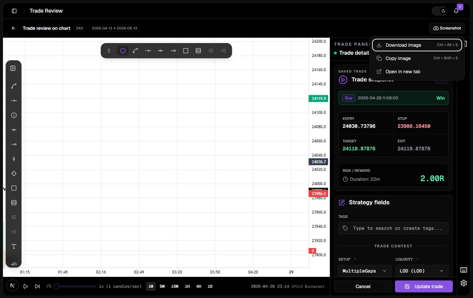Switch the chart to the 1M timeframe
Screen dimensions: 473x298
(151, 286)
